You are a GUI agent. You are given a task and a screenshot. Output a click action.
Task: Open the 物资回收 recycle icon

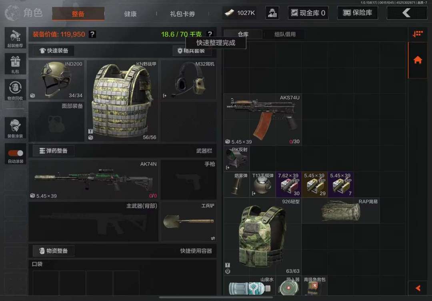(16, 90)
